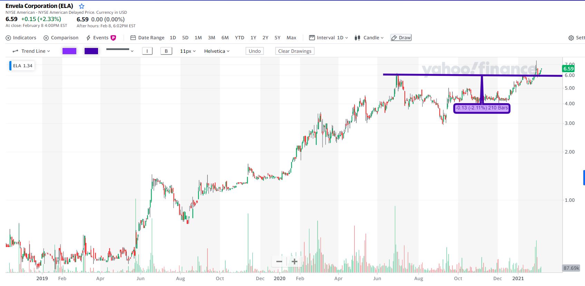585x286 pixels.
Task: Click the 1.00 price axis label
Action: (x=570, y=200)
